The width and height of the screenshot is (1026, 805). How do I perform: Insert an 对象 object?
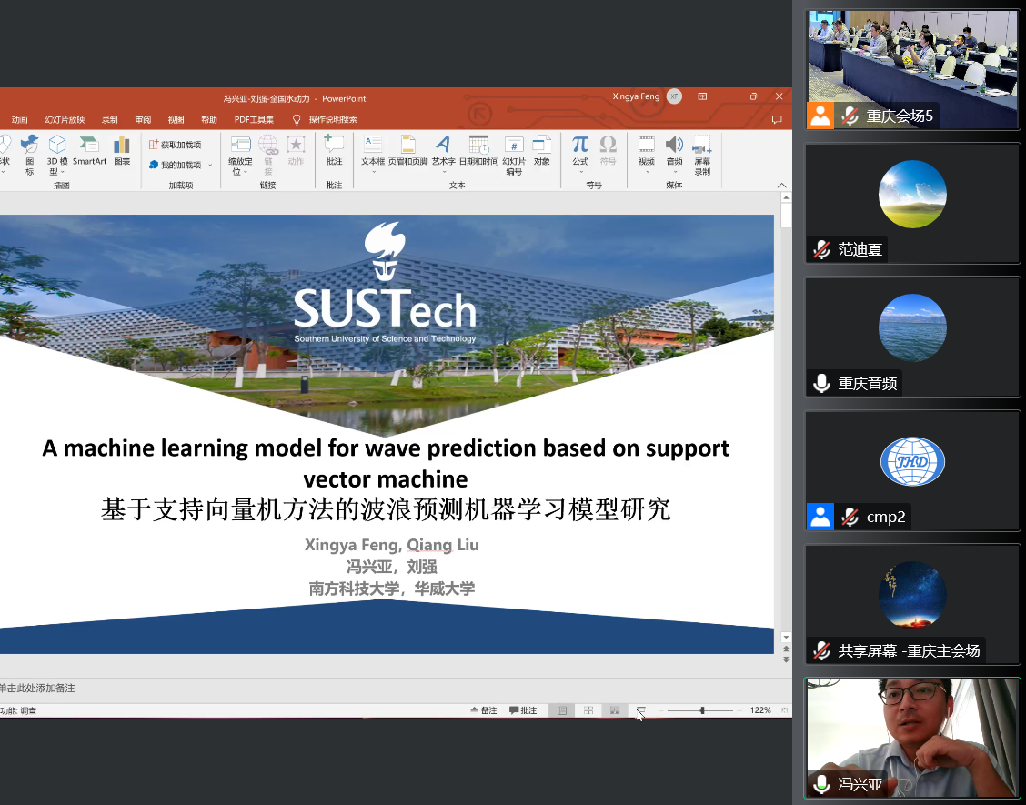point(542,150)
